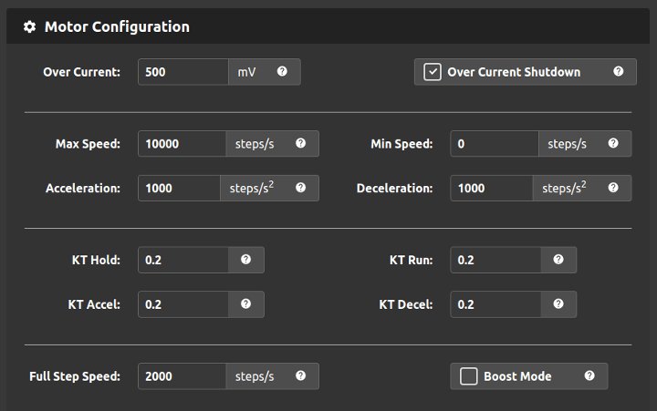Image resolution: width=657 pixels, height=411 pixels.
Task: Click the "KT Decel:" field label
Action: coord(406,304)
